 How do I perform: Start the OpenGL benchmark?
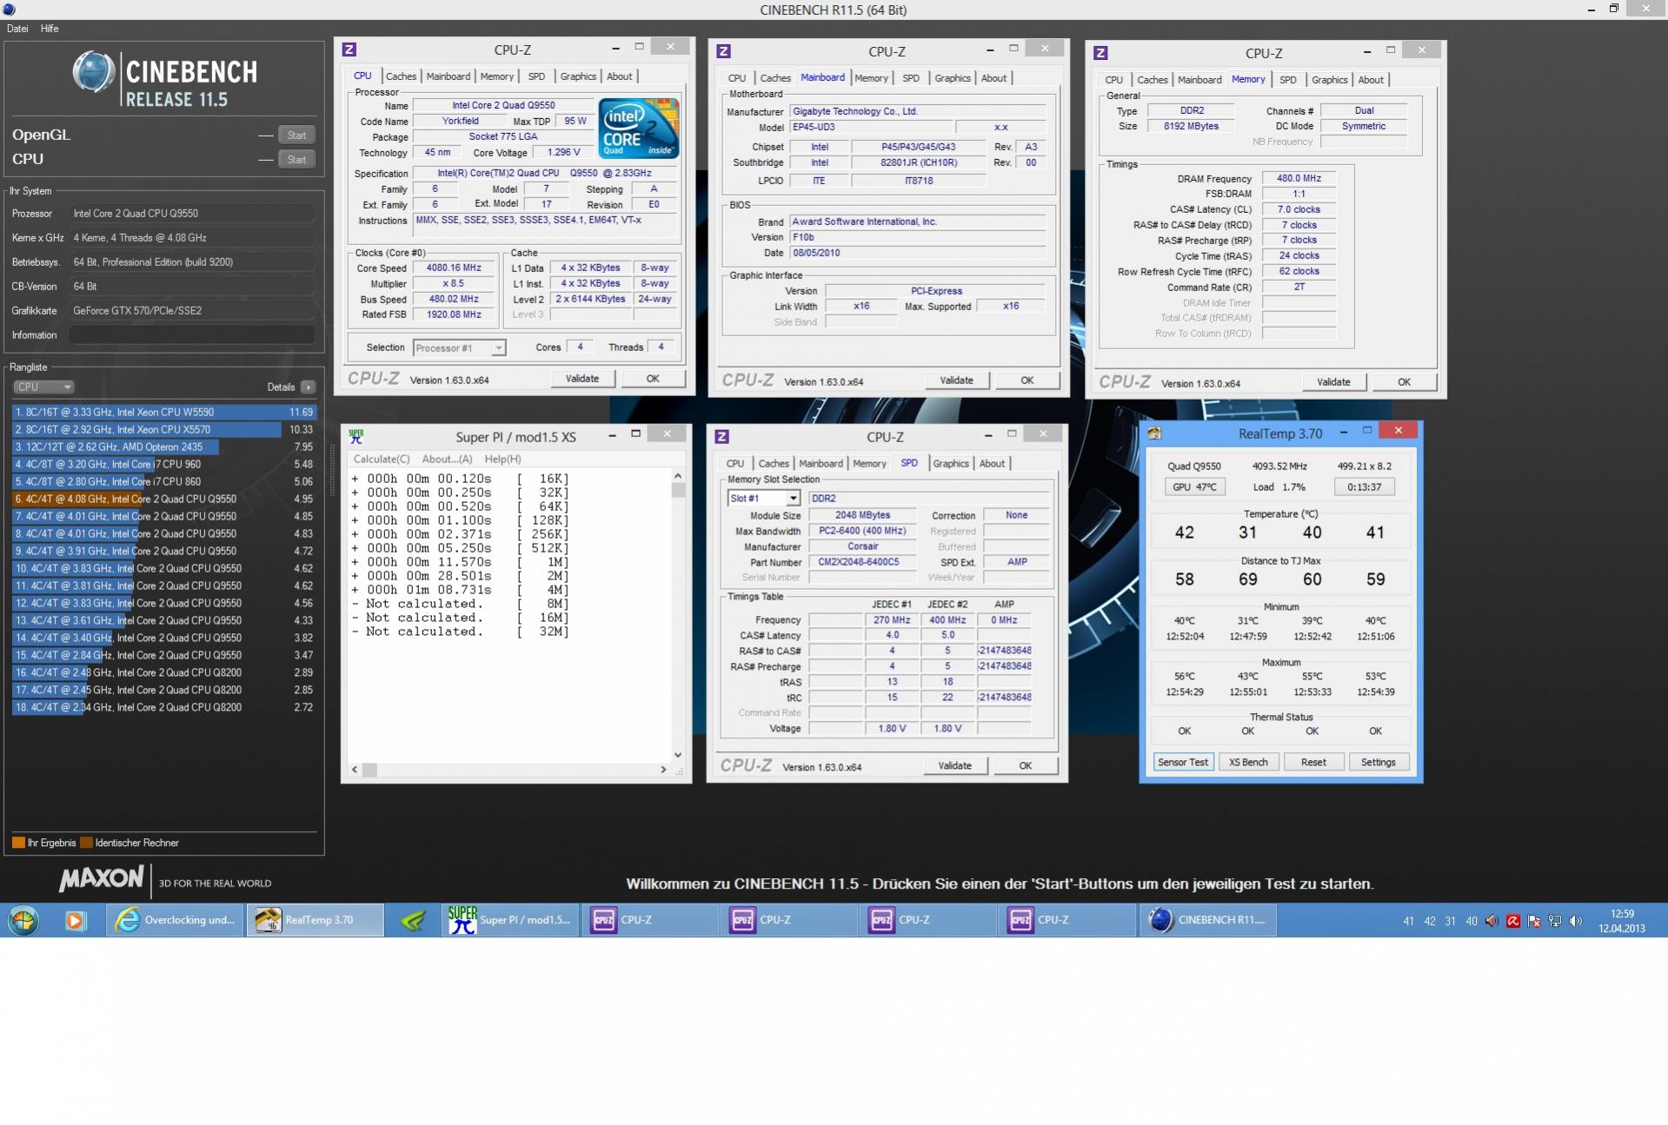click(296, 135)
